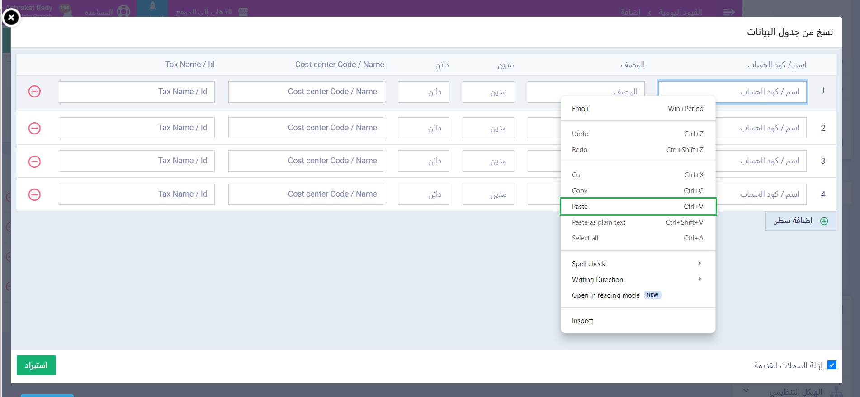Click row 2 Cost center Code field
This screenshot has height=397, width=860.
click(306, 128)
